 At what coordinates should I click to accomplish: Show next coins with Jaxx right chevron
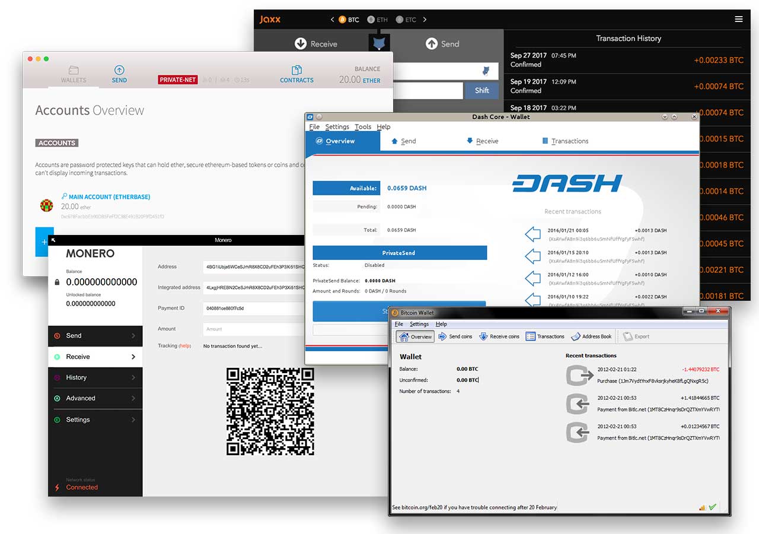(425, 20)
